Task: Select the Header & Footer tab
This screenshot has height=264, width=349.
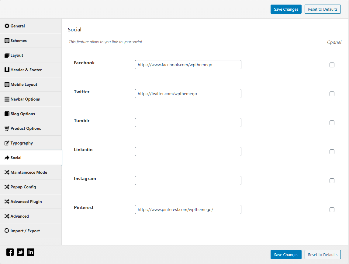Action: click(x=31, y=70)
